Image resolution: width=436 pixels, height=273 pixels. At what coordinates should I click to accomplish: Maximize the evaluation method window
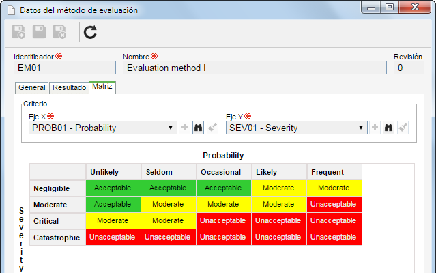(x=390, y=8)
